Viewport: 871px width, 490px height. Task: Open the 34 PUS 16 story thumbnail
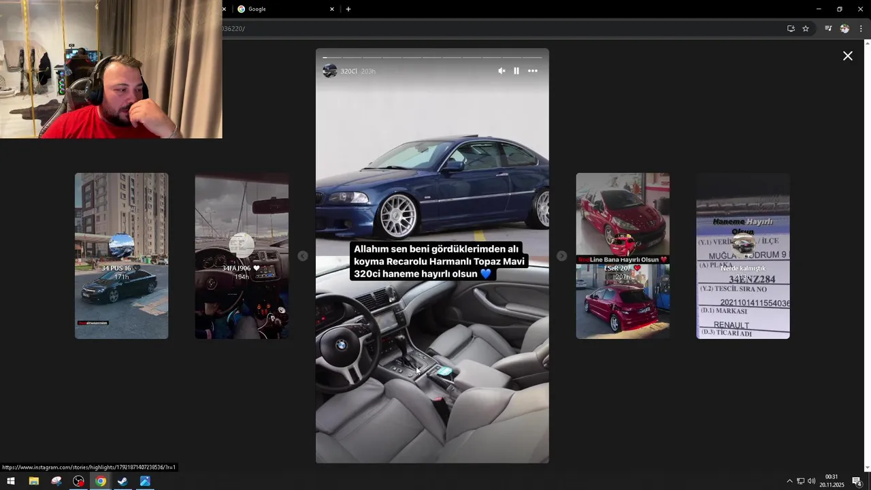(x=121, y=256)
